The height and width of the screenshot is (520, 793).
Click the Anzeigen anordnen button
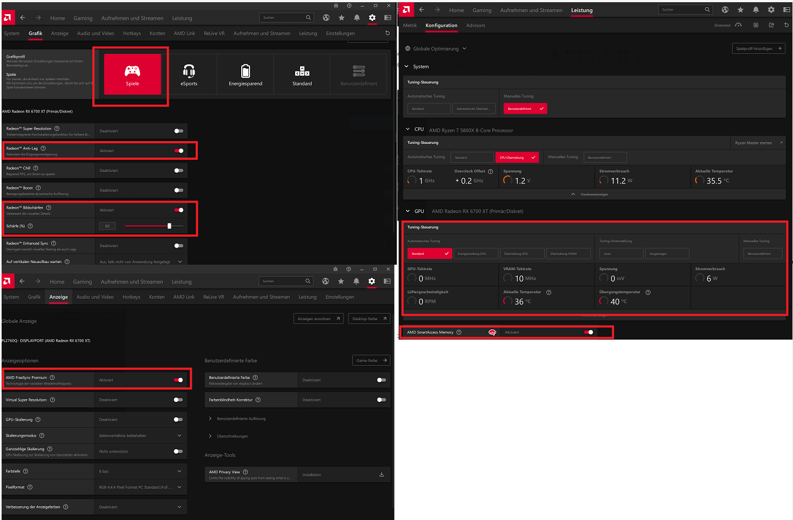point(319,318)
